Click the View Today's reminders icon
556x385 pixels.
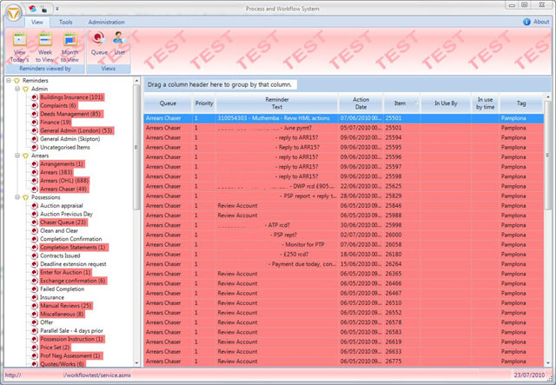(19, 42)
